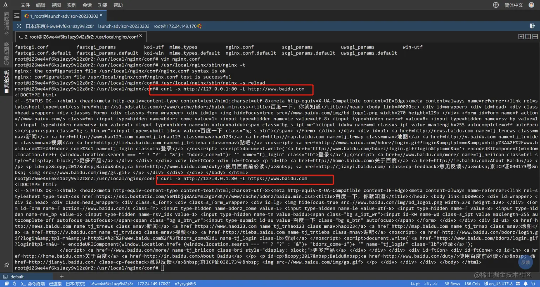
Task: Click the 命令终端 status bar item
Action: (33, 284)
